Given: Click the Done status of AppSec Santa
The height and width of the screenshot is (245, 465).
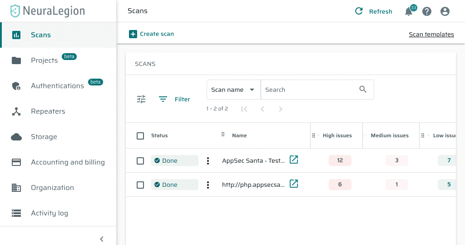Looking at the screenshot, I should click(175, 160).
